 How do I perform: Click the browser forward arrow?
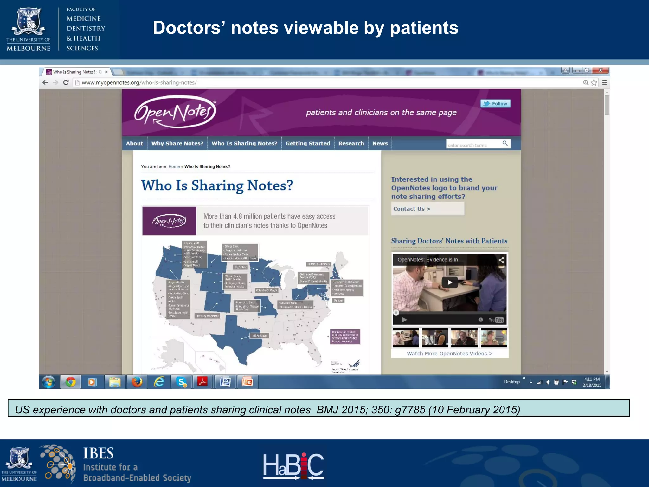click(55, 82)
